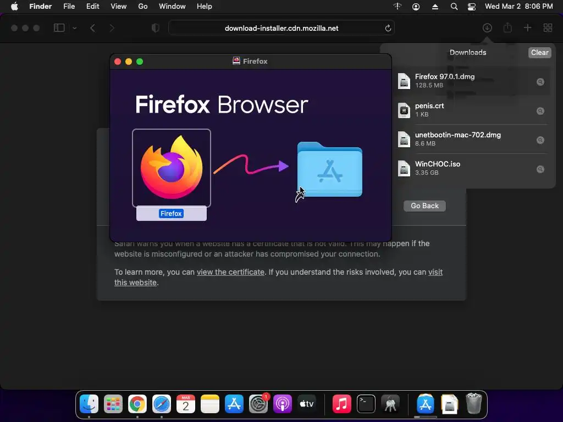Open Apple TV from the Dock
This screenshot has height=422, width=563.
[307, 404]
